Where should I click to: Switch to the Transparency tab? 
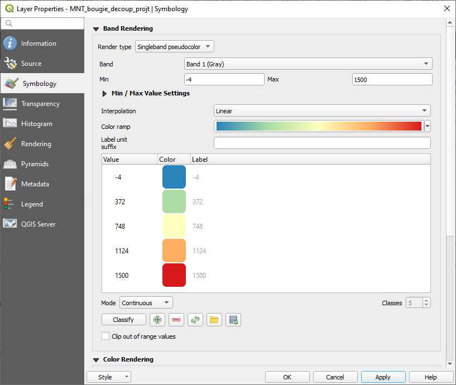tap(40, 104)
